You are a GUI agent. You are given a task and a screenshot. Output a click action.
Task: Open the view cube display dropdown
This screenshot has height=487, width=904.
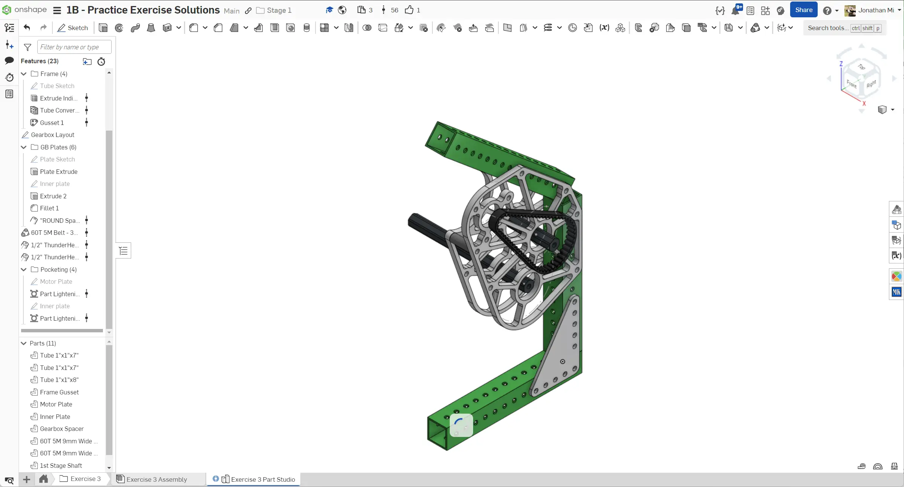pos(892,110)
